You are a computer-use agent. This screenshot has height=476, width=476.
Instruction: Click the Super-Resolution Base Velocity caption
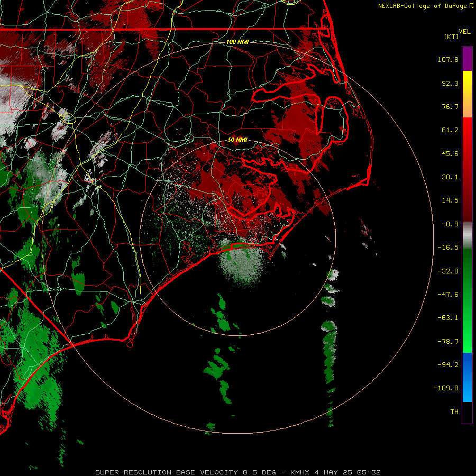(237, 472)
